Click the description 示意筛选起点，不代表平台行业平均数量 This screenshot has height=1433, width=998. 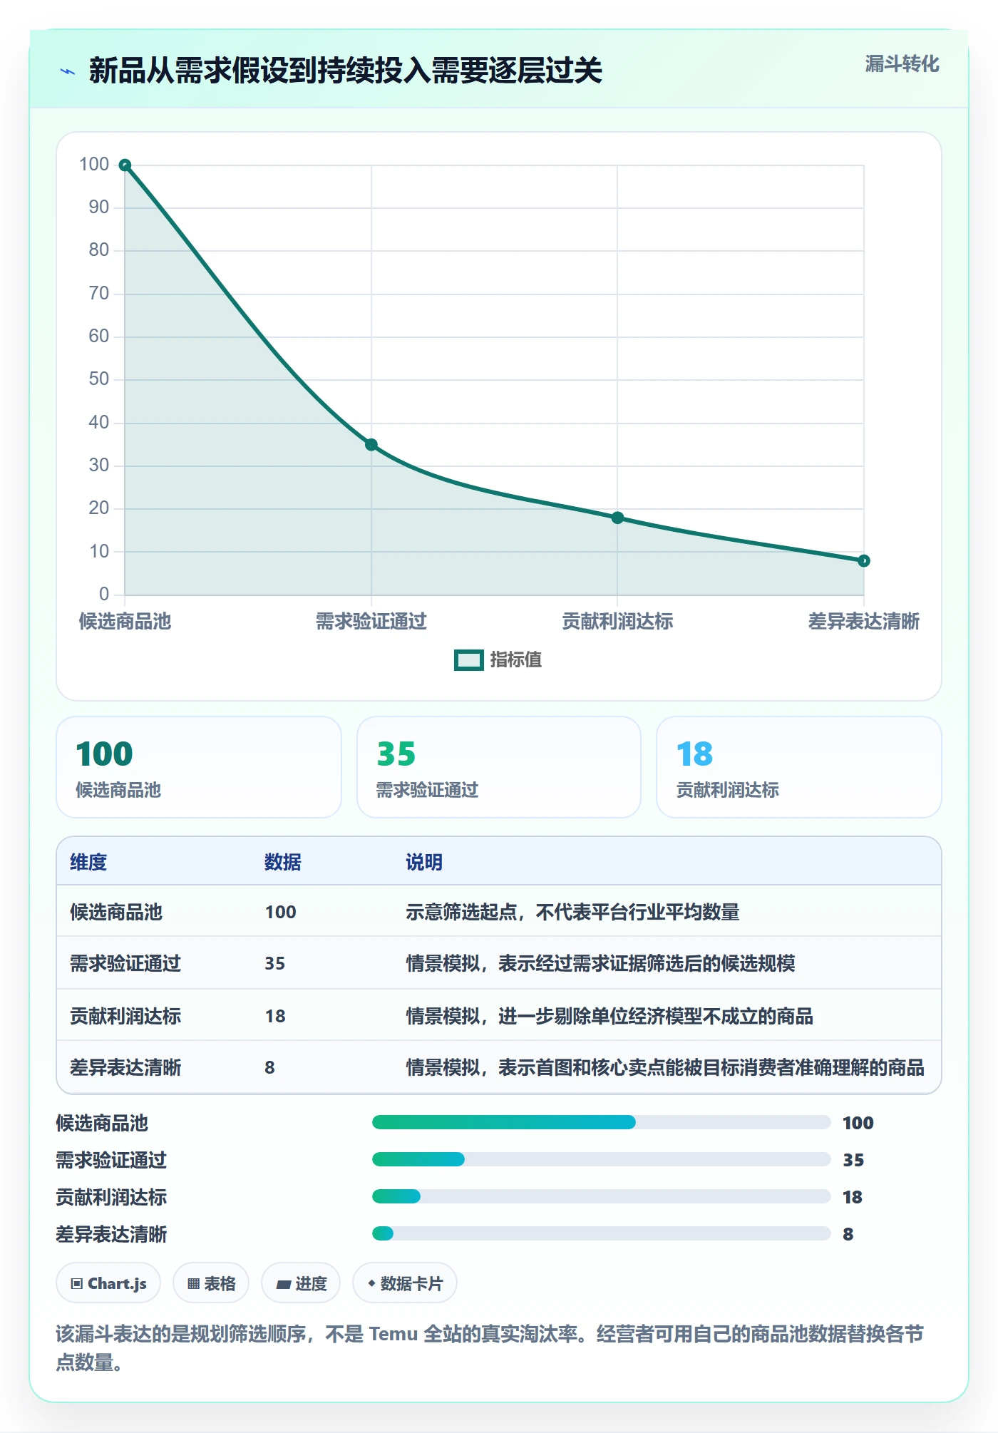[572, 913]
